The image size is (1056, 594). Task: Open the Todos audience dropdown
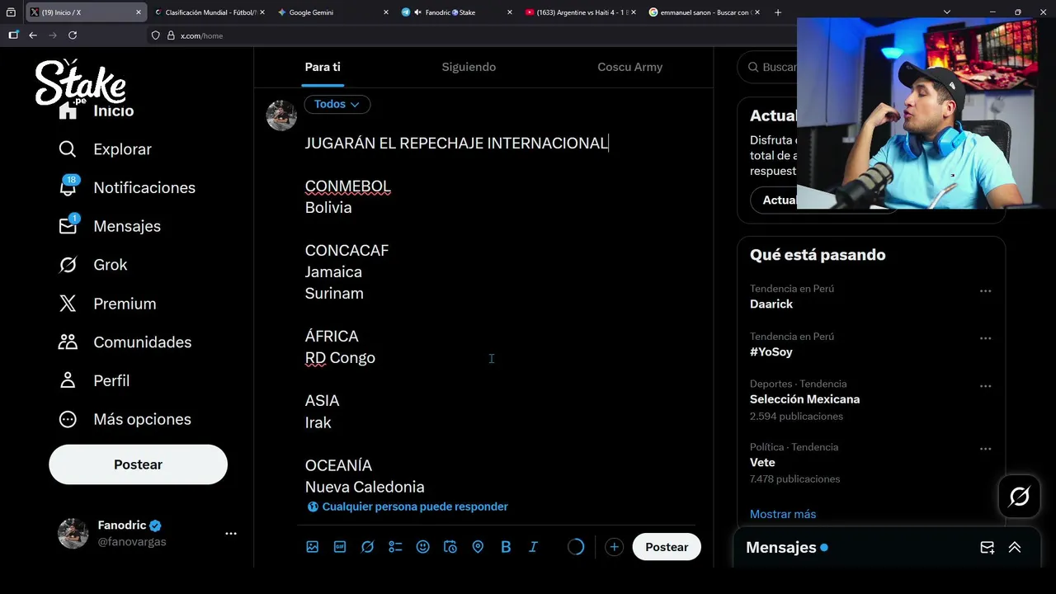(x=337, y=104)
